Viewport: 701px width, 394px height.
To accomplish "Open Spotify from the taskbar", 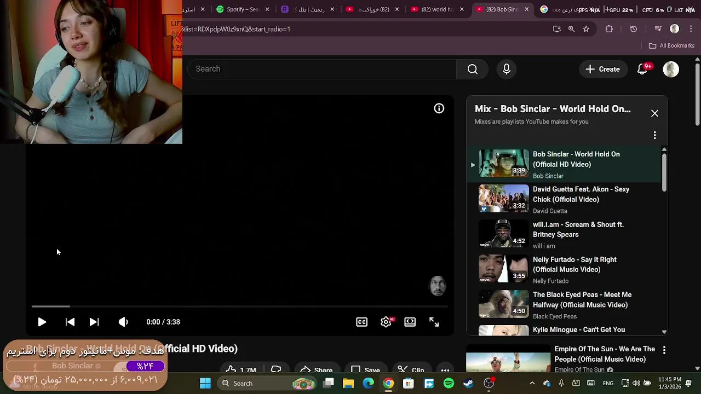I will [x=449, y=384].
